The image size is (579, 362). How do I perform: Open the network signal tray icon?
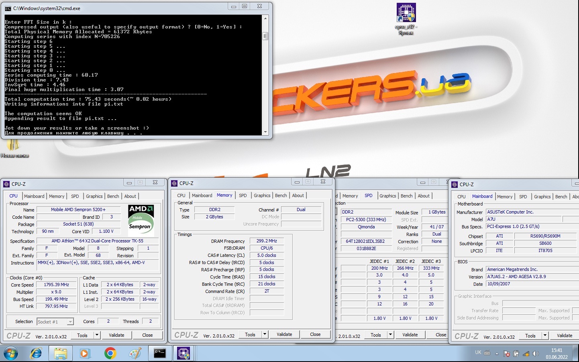(526, 354)
